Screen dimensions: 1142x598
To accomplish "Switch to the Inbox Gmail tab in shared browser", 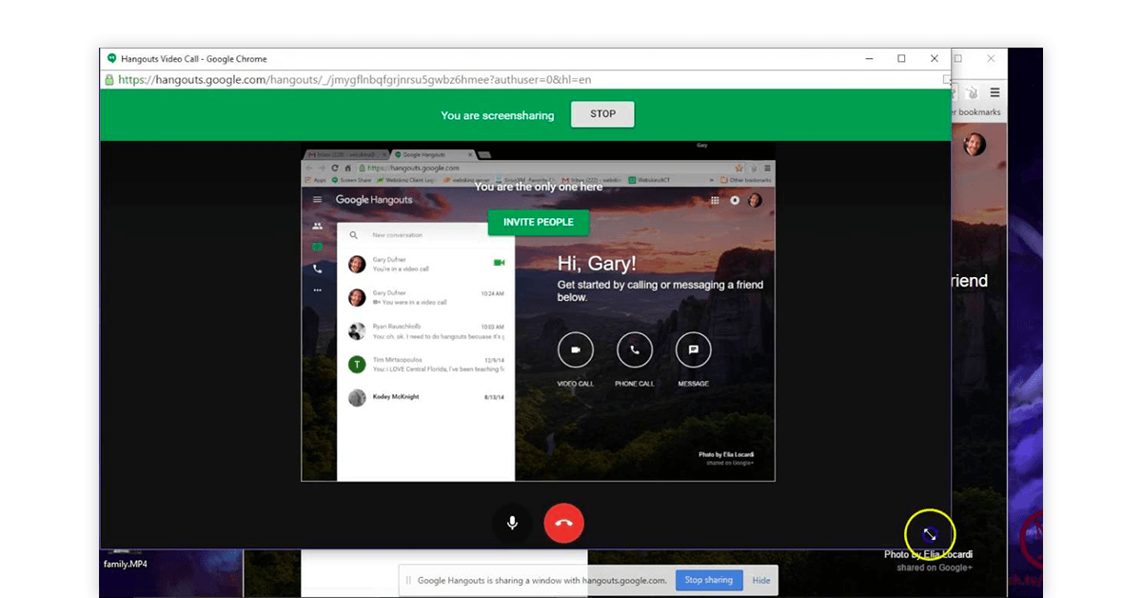I will coord(345,153).
